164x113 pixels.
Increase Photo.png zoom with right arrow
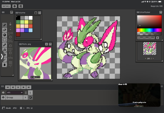tap(39, 77)
